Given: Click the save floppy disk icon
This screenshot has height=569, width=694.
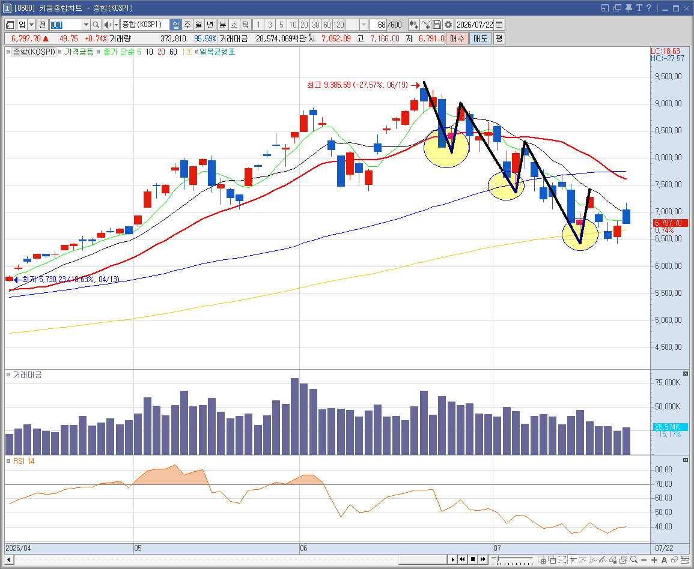Looking at the screenshot, I should click(436, 25).
